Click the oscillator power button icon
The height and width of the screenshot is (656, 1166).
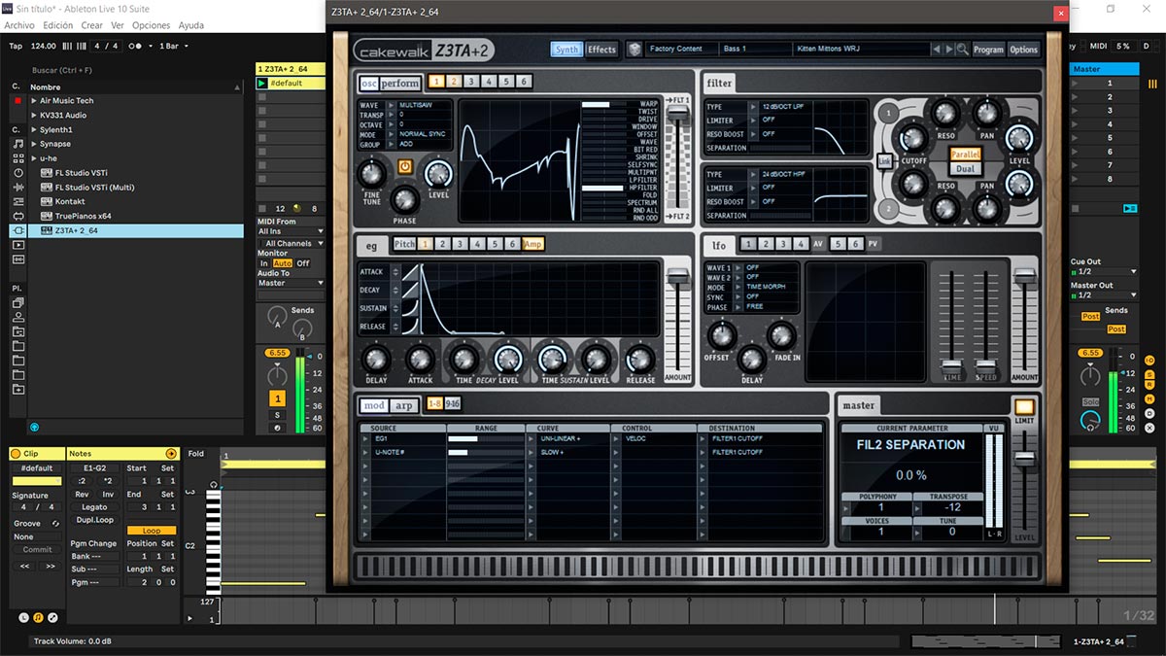click(x=405, y=167)
